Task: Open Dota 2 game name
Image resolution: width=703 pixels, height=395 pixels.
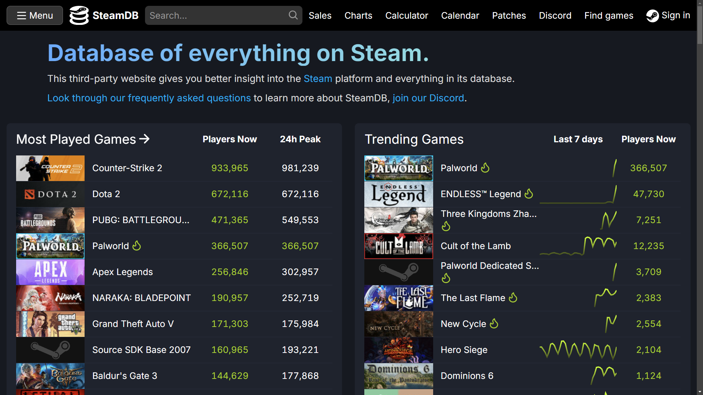Action: pyautogui.click(x=106, y=194)
